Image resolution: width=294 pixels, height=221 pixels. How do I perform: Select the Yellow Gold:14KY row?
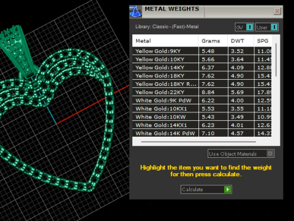click(x=202, y=68)
